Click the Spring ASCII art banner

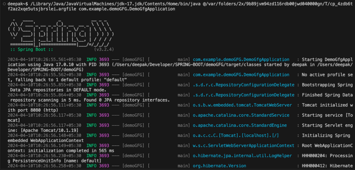point(61,33)
